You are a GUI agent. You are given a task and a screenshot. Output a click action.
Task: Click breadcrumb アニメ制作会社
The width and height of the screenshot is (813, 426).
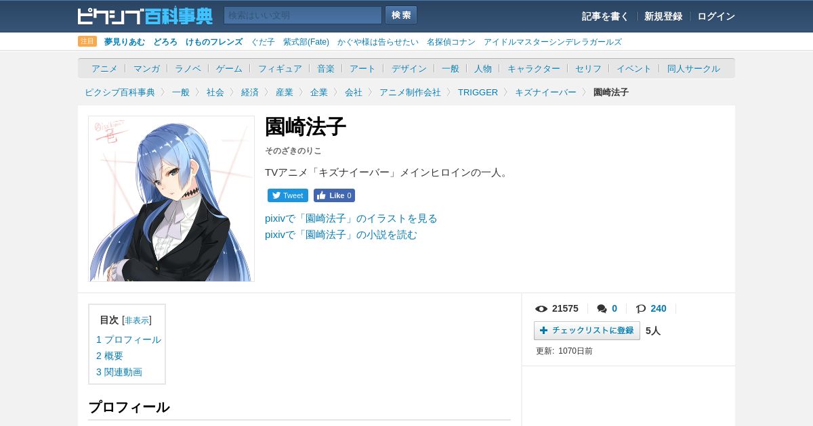click(410, 92)
